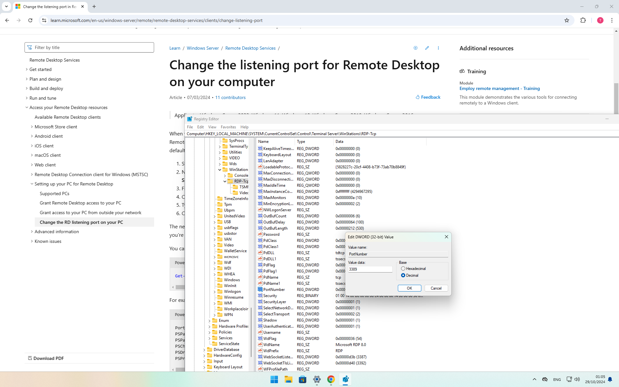Screen dimensions: 619x387
Task: Close the Edit DWORD dialog
Action: [447, 237]
